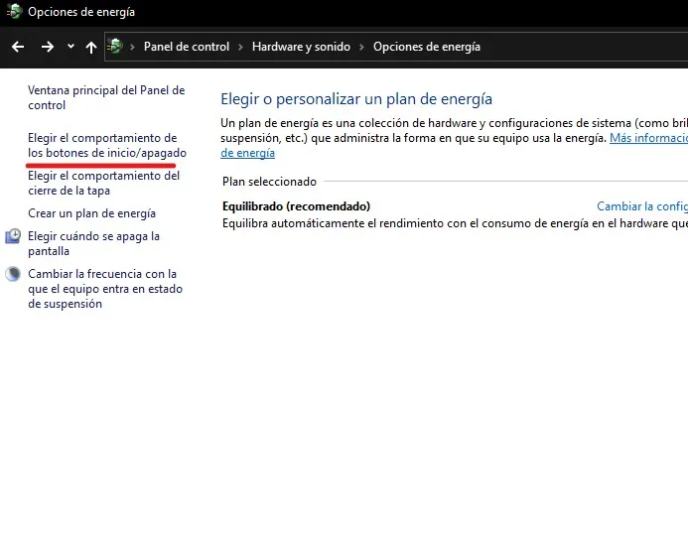Click the heading Elegir o personalizar un plan de energía

click(x=356, y=99)
